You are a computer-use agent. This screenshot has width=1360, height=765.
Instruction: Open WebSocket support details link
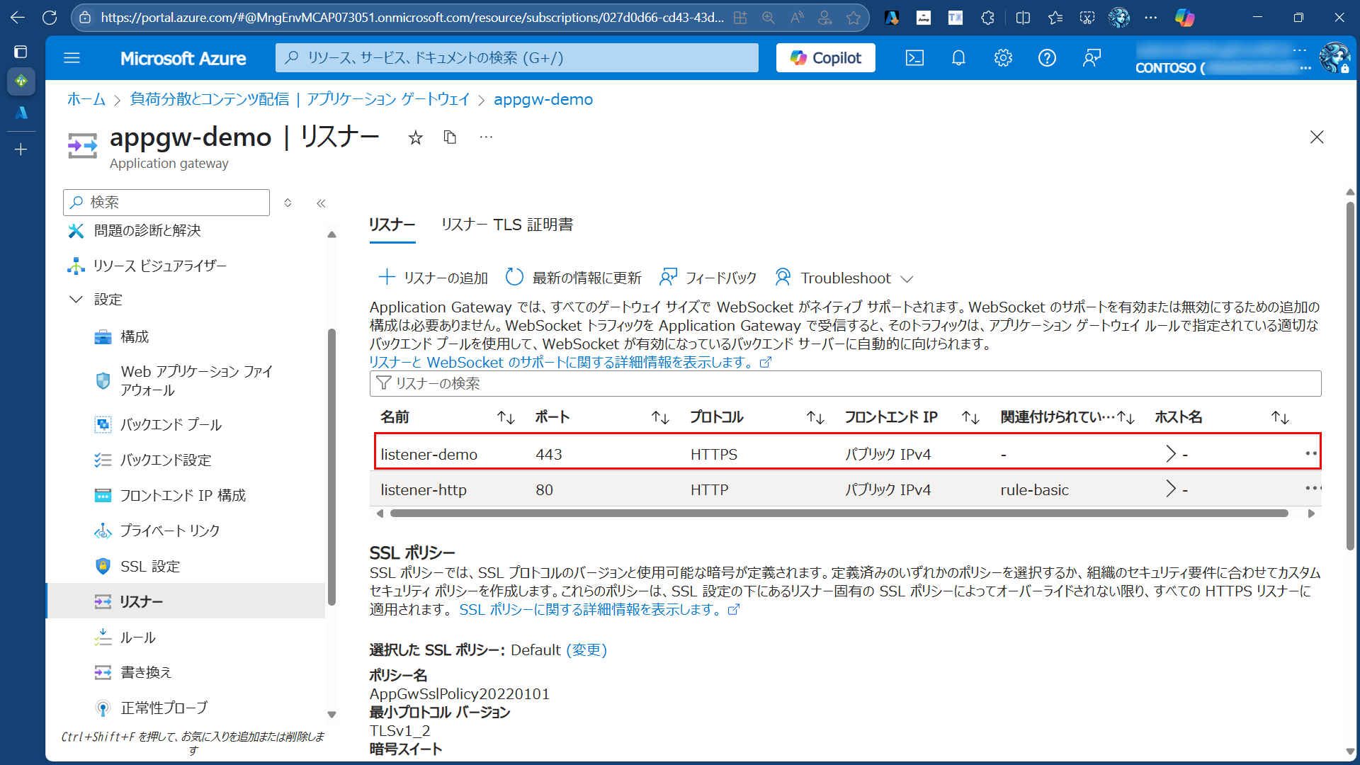pyautogui.click(x=570, y=363)
